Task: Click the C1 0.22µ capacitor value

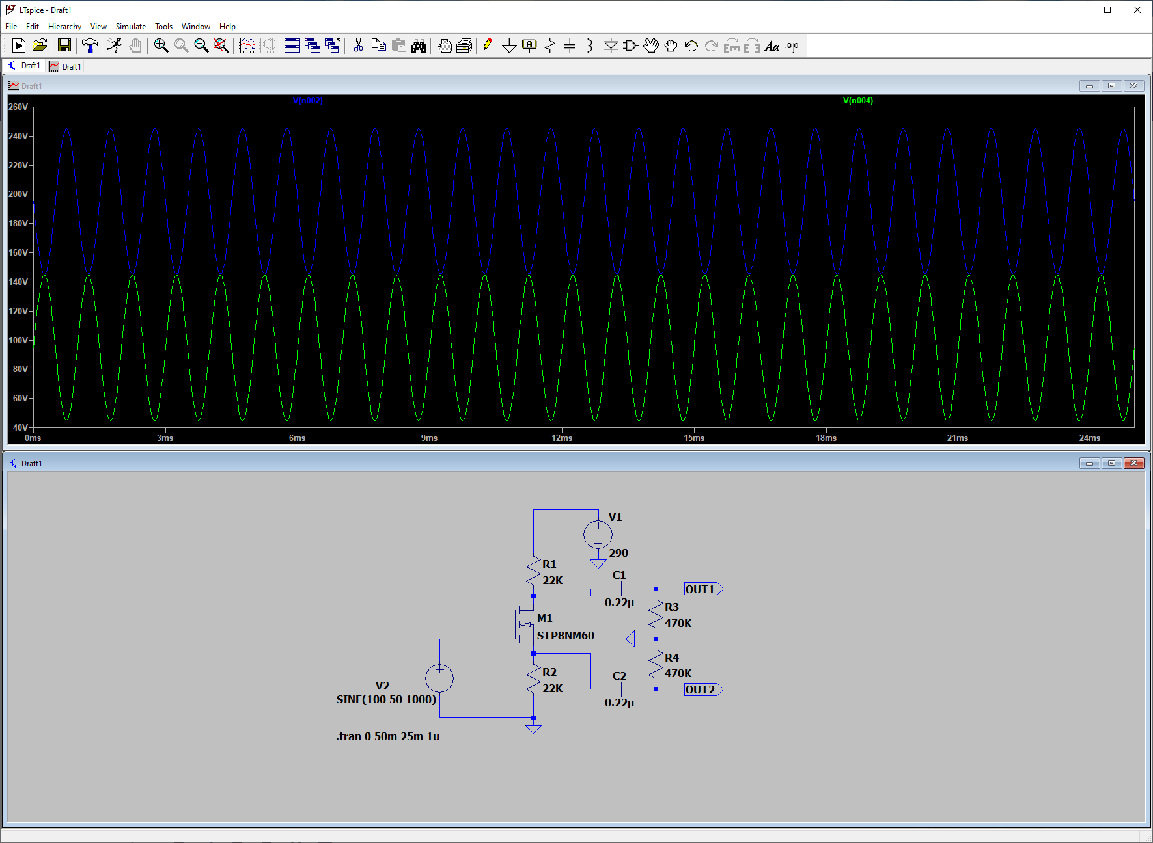Action: [x=619, y=602]
